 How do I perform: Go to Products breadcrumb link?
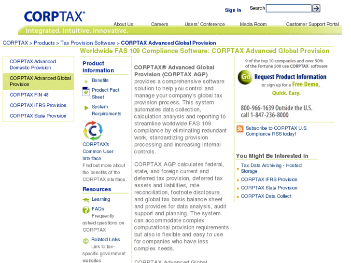[x=44, y=43]
